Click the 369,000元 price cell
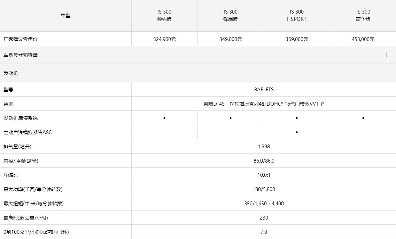 pyautogui.click(x=297, y=39)
